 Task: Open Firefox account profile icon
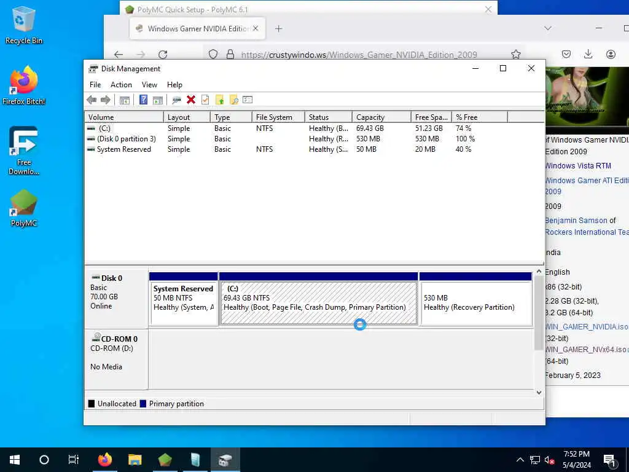pyautogui.click(x=611, y=54)
